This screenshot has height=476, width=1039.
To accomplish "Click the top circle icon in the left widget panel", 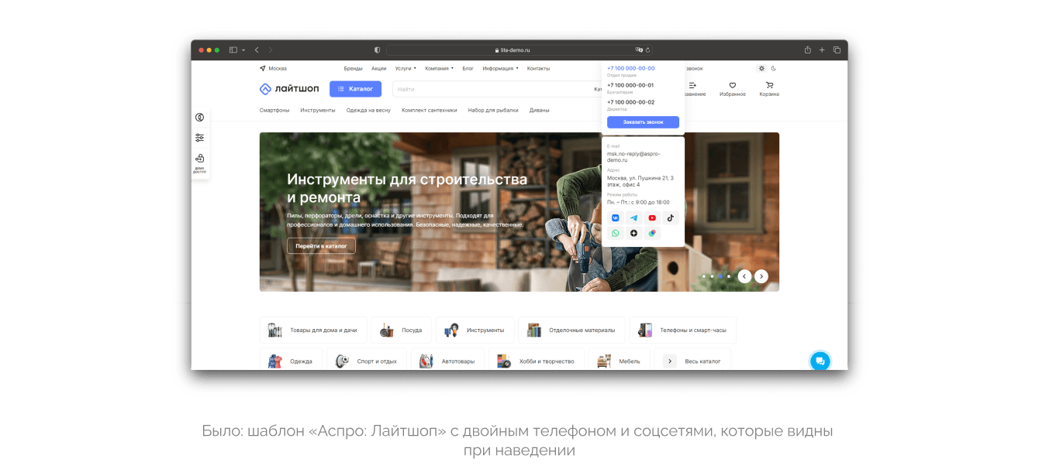I will click(199, 118).
